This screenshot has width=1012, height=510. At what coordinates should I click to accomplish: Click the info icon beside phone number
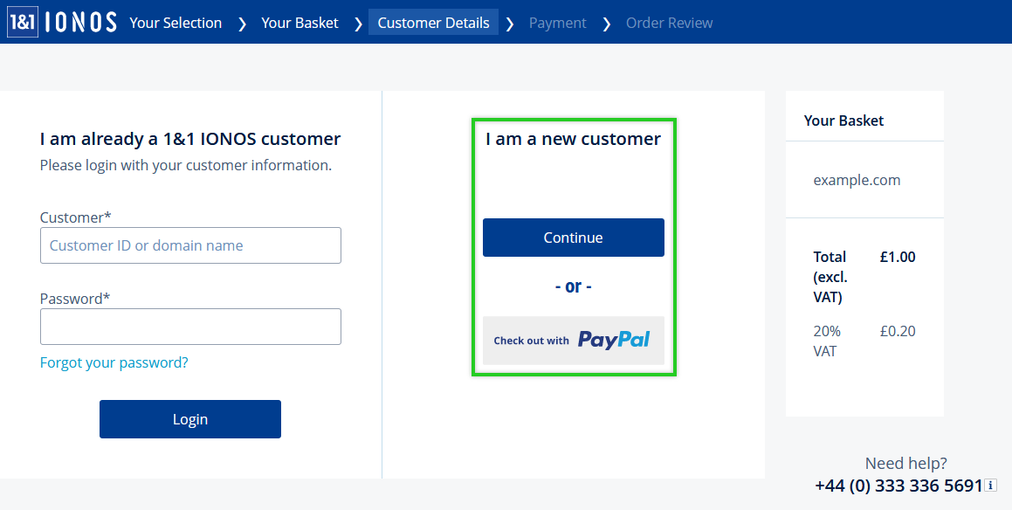point(991,486)
